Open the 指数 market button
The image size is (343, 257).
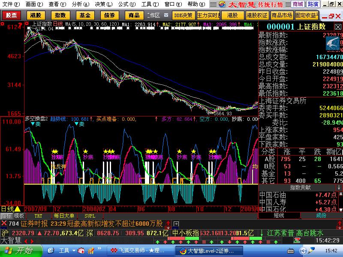pos(60,15)
